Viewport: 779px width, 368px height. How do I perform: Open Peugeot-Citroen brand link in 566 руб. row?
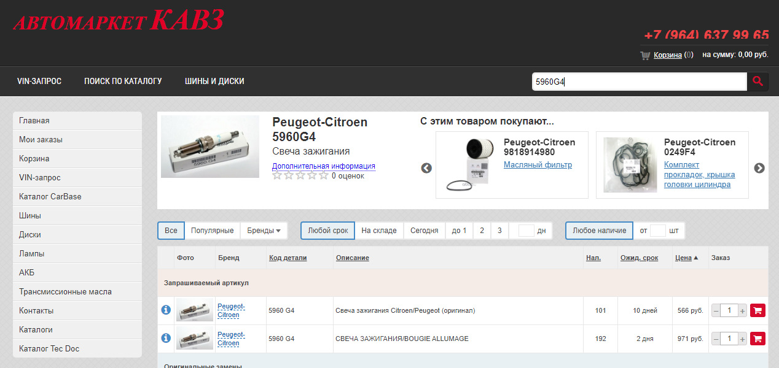231,310
